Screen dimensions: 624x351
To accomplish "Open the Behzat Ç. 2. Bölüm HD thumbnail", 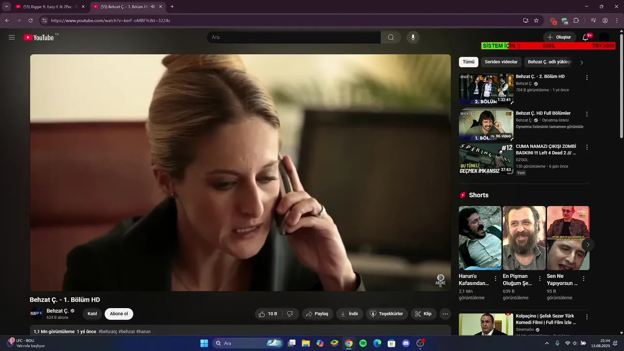I will (486, 89).
